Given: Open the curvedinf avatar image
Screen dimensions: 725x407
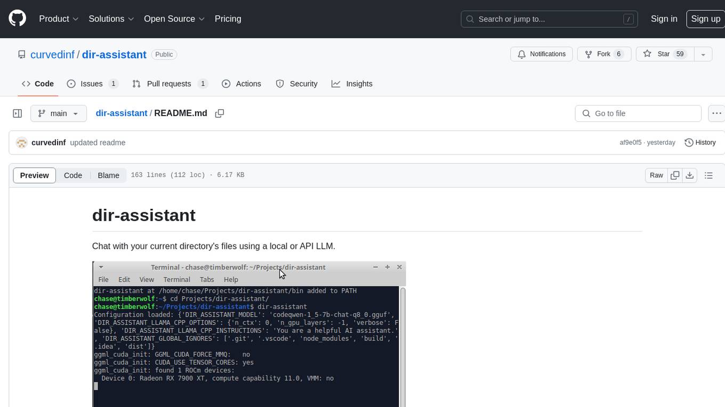Looking at the screenshot, I should (22, 143).
